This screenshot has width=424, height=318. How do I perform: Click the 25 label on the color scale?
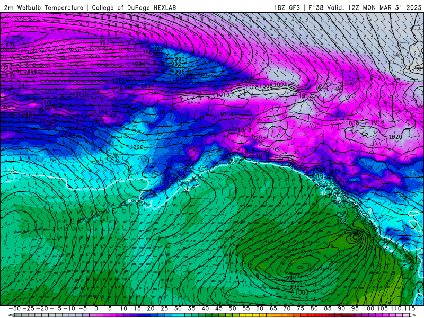coord(164,308)
